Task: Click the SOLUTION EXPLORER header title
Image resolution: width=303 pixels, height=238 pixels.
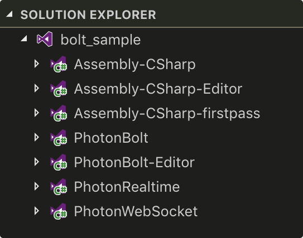Action: click(88, 14)
